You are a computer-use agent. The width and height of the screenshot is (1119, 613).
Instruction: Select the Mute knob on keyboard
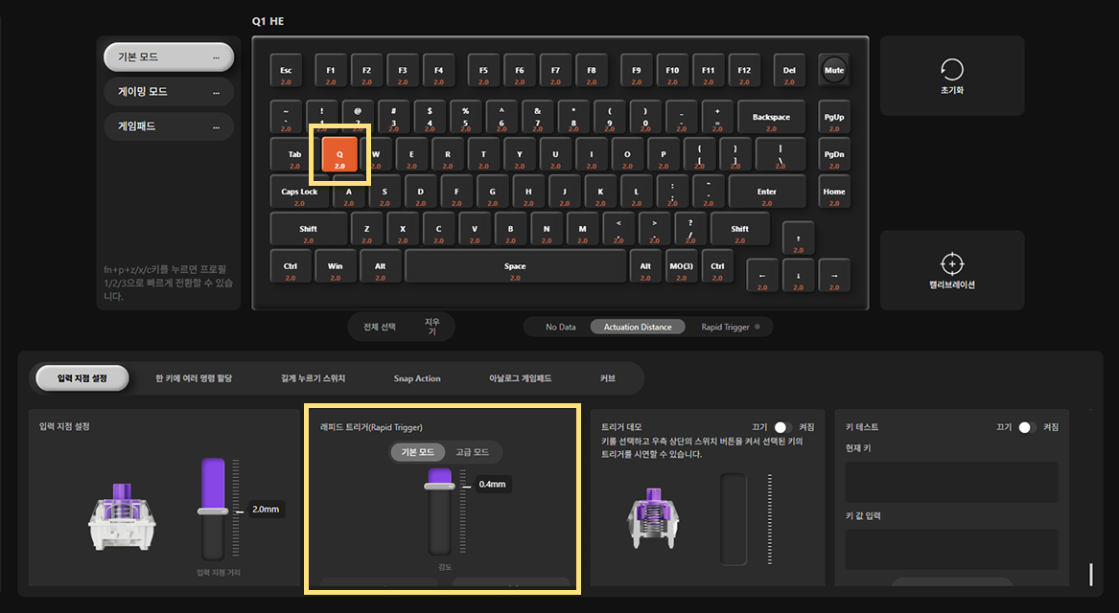coord(833,70)
